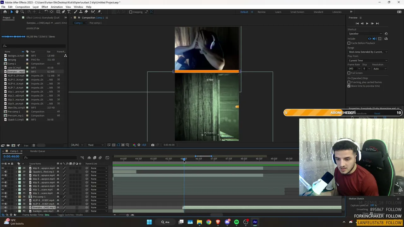This screenshot has height=227, width=404.
Task: Open Spotify from the taskbar
Action: [236, 222]
